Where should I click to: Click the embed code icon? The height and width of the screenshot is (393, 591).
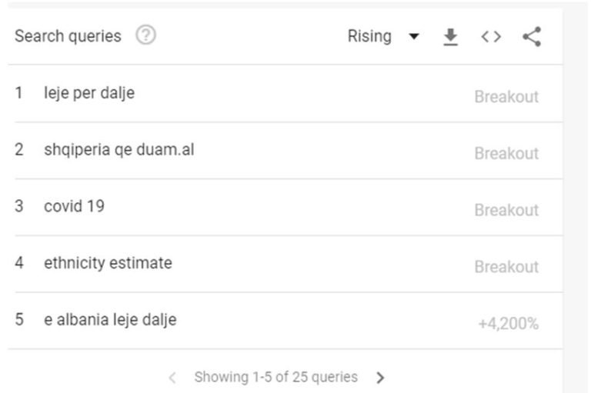(x=491, y=36)
